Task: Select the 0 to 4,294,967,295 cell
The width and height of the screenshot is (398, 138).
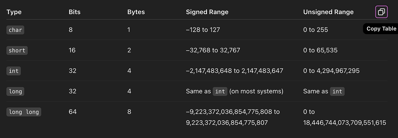Action: [331, 71]
